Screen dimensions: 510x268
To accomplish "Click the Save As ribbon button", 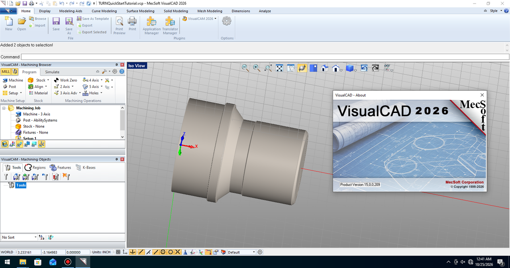I will tap(69, 26).
